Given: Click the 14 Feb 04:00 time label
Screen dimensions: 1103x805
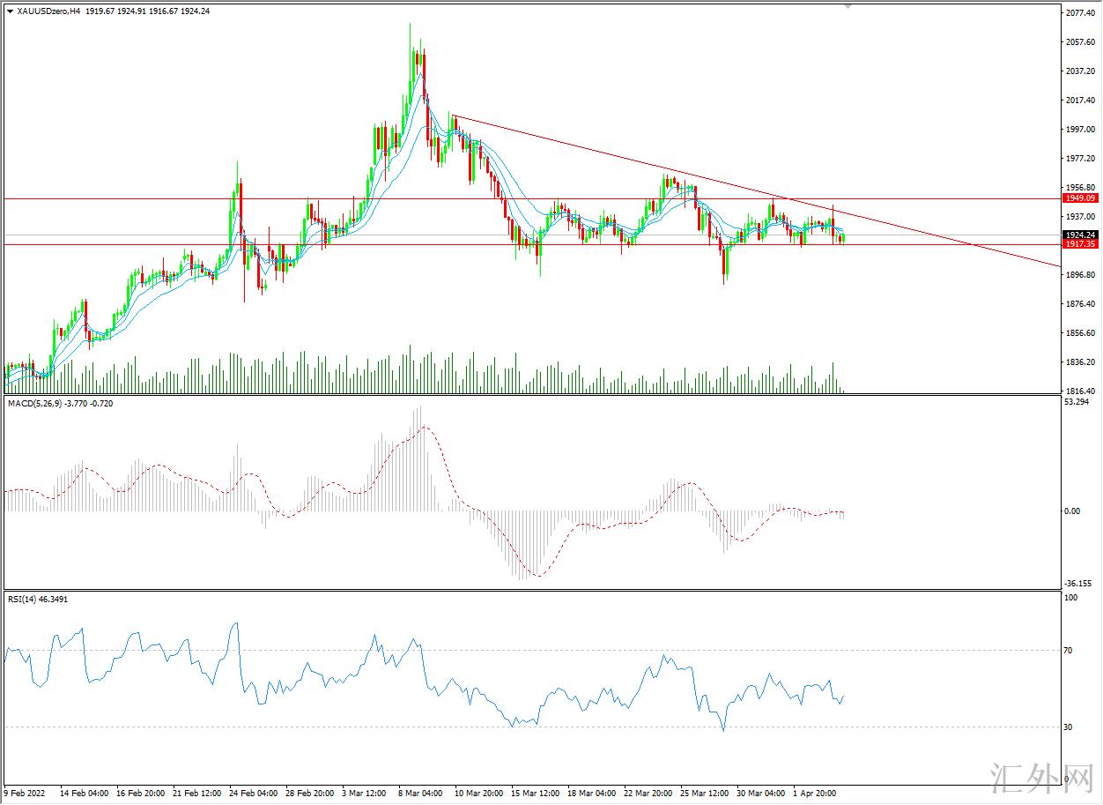Looking at the screenshot, I should click(84, 794).
